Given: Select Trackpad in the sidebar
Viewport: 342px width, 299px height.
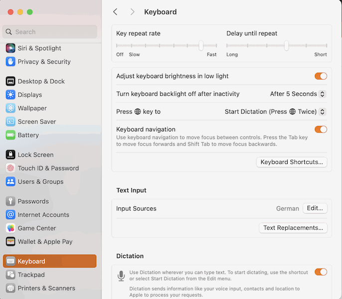Looking at the screenshot, I should pos(31,275).
